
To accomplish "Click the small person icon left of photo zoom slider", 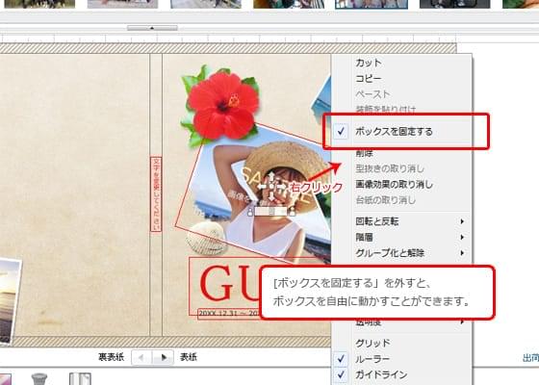I will 250,212.
